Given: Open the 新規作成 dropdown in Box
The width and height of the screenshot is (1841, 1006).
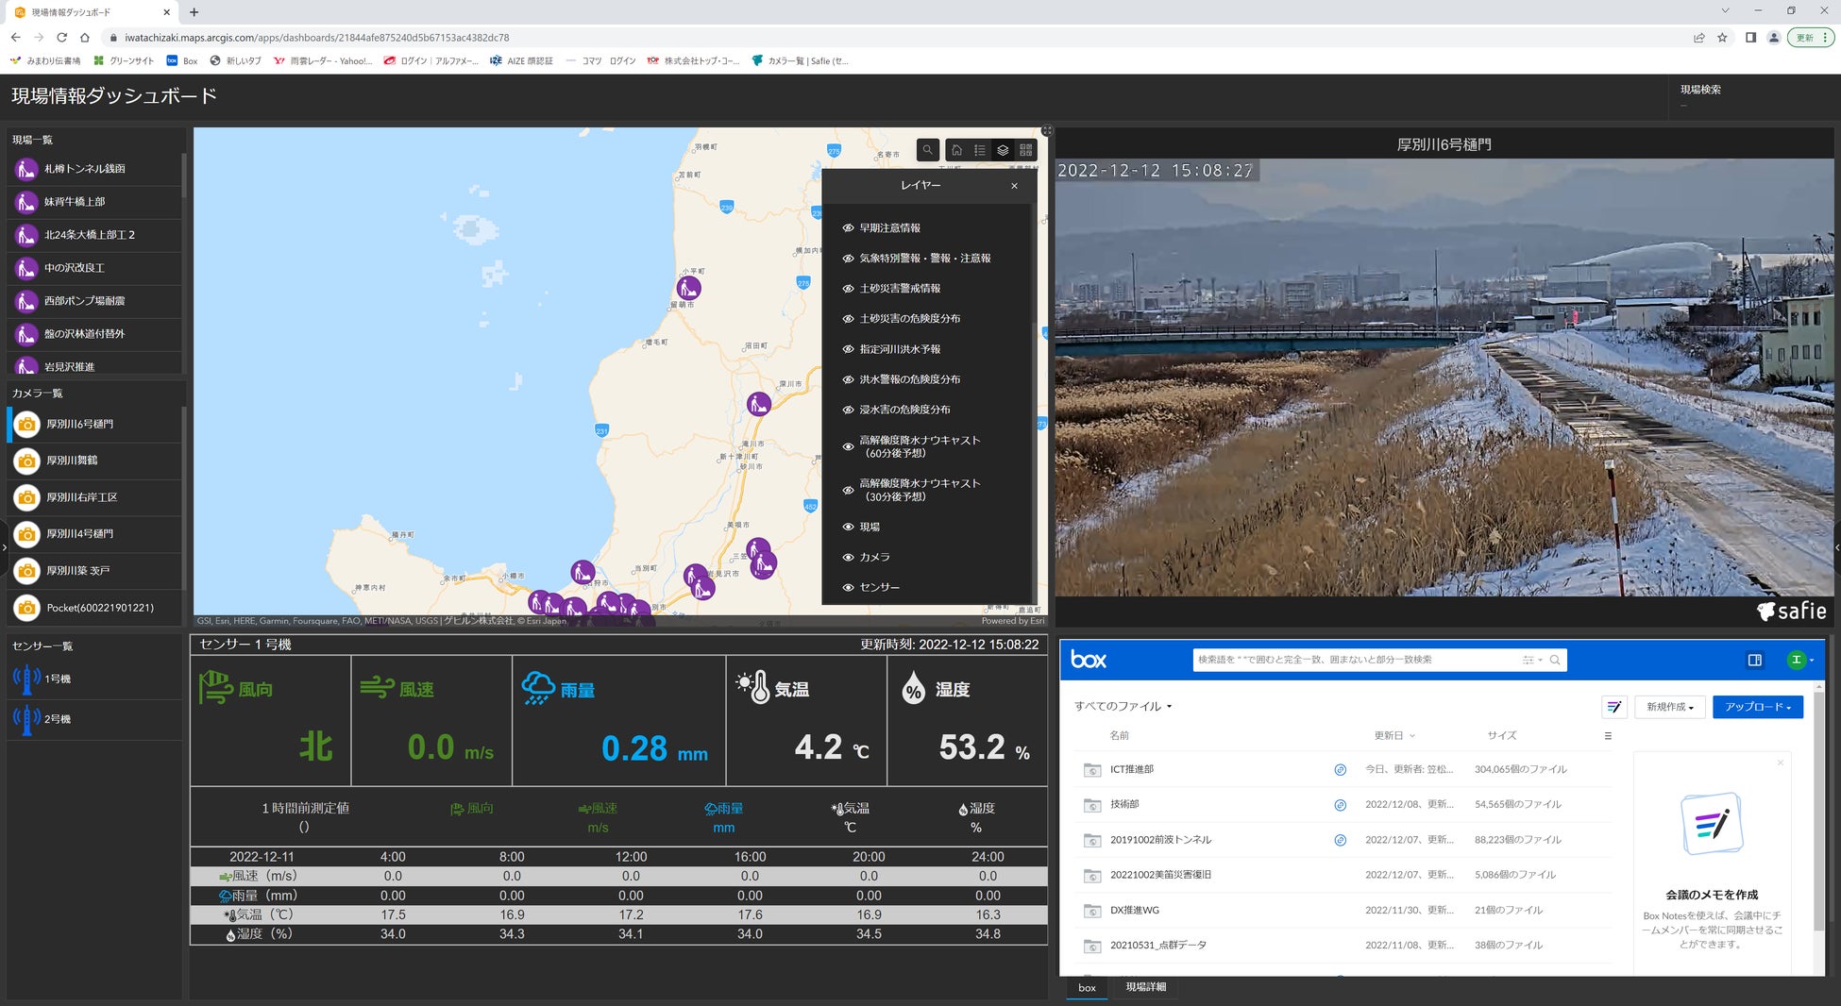Looking at the screenshot, I should pyautogui.click(x=1669, y=707).
